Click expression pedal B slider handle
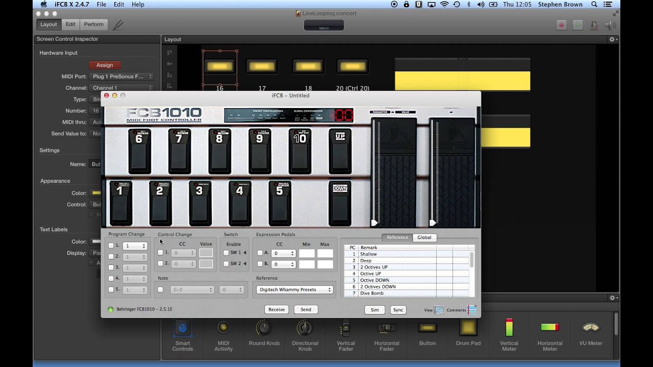 point(433,223)
